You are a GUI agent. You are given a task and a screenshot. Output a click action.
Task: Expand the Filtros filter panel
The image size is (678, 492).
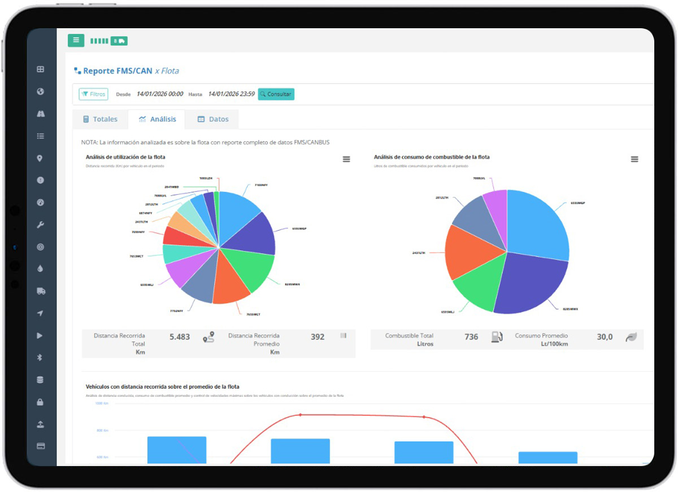coord(93,94)
